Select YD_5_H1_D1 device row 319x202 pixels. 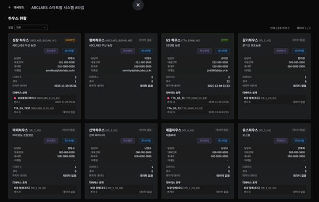pos(274,190)
